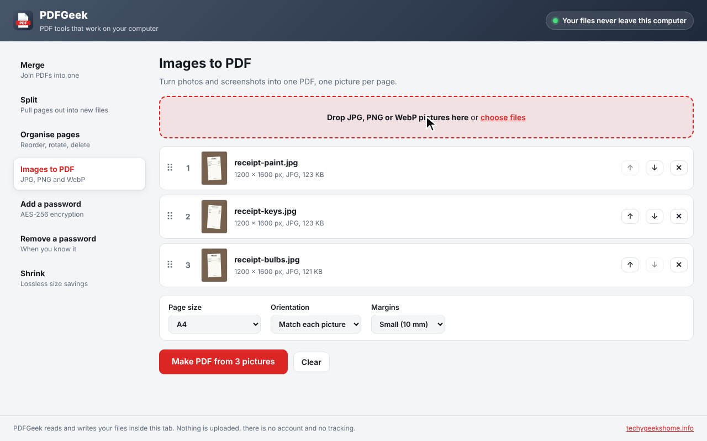Grab the drag handle for receipt-keys.jpg

(x=170, y=216)
